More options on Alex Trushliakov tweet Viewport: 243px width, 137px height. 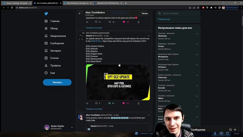pos(148,115)
